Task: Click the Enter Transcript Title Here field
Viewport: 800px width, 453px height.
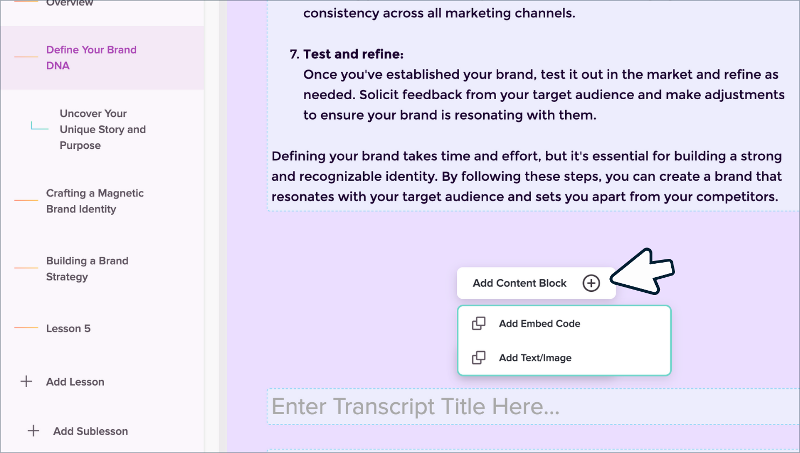Action: point(532,407)
